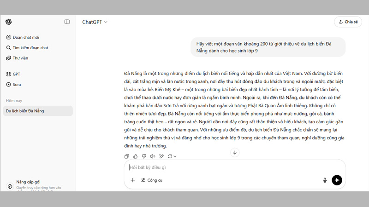The image size is (369, 207).
Task: Click the thumbs up icon
Action: click(x=135, y=156)
